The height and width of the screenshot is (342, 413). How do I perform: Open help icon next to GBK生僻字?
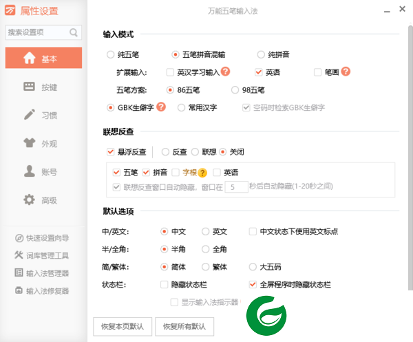161,107
